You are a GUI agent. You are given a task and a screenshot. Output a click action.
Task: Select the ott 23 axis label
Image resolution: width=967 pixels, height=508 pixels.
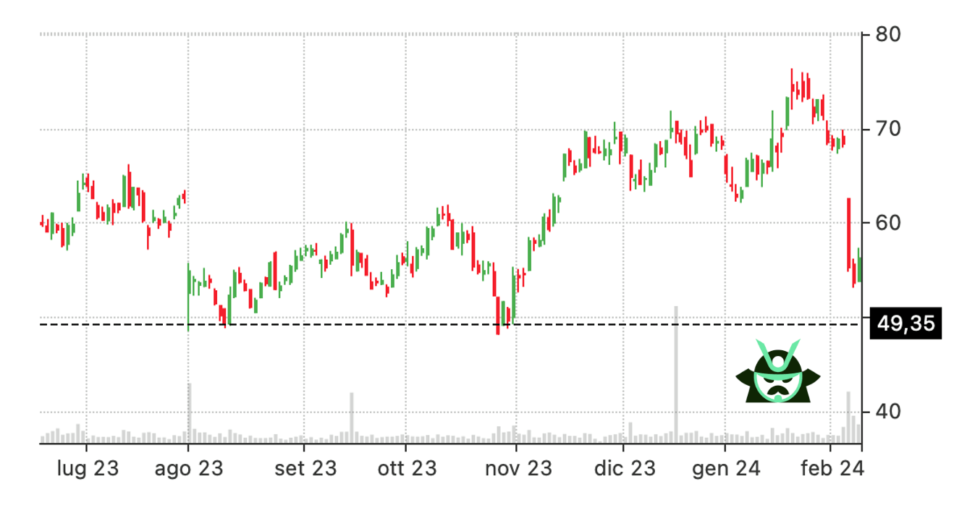coord(406,468)
